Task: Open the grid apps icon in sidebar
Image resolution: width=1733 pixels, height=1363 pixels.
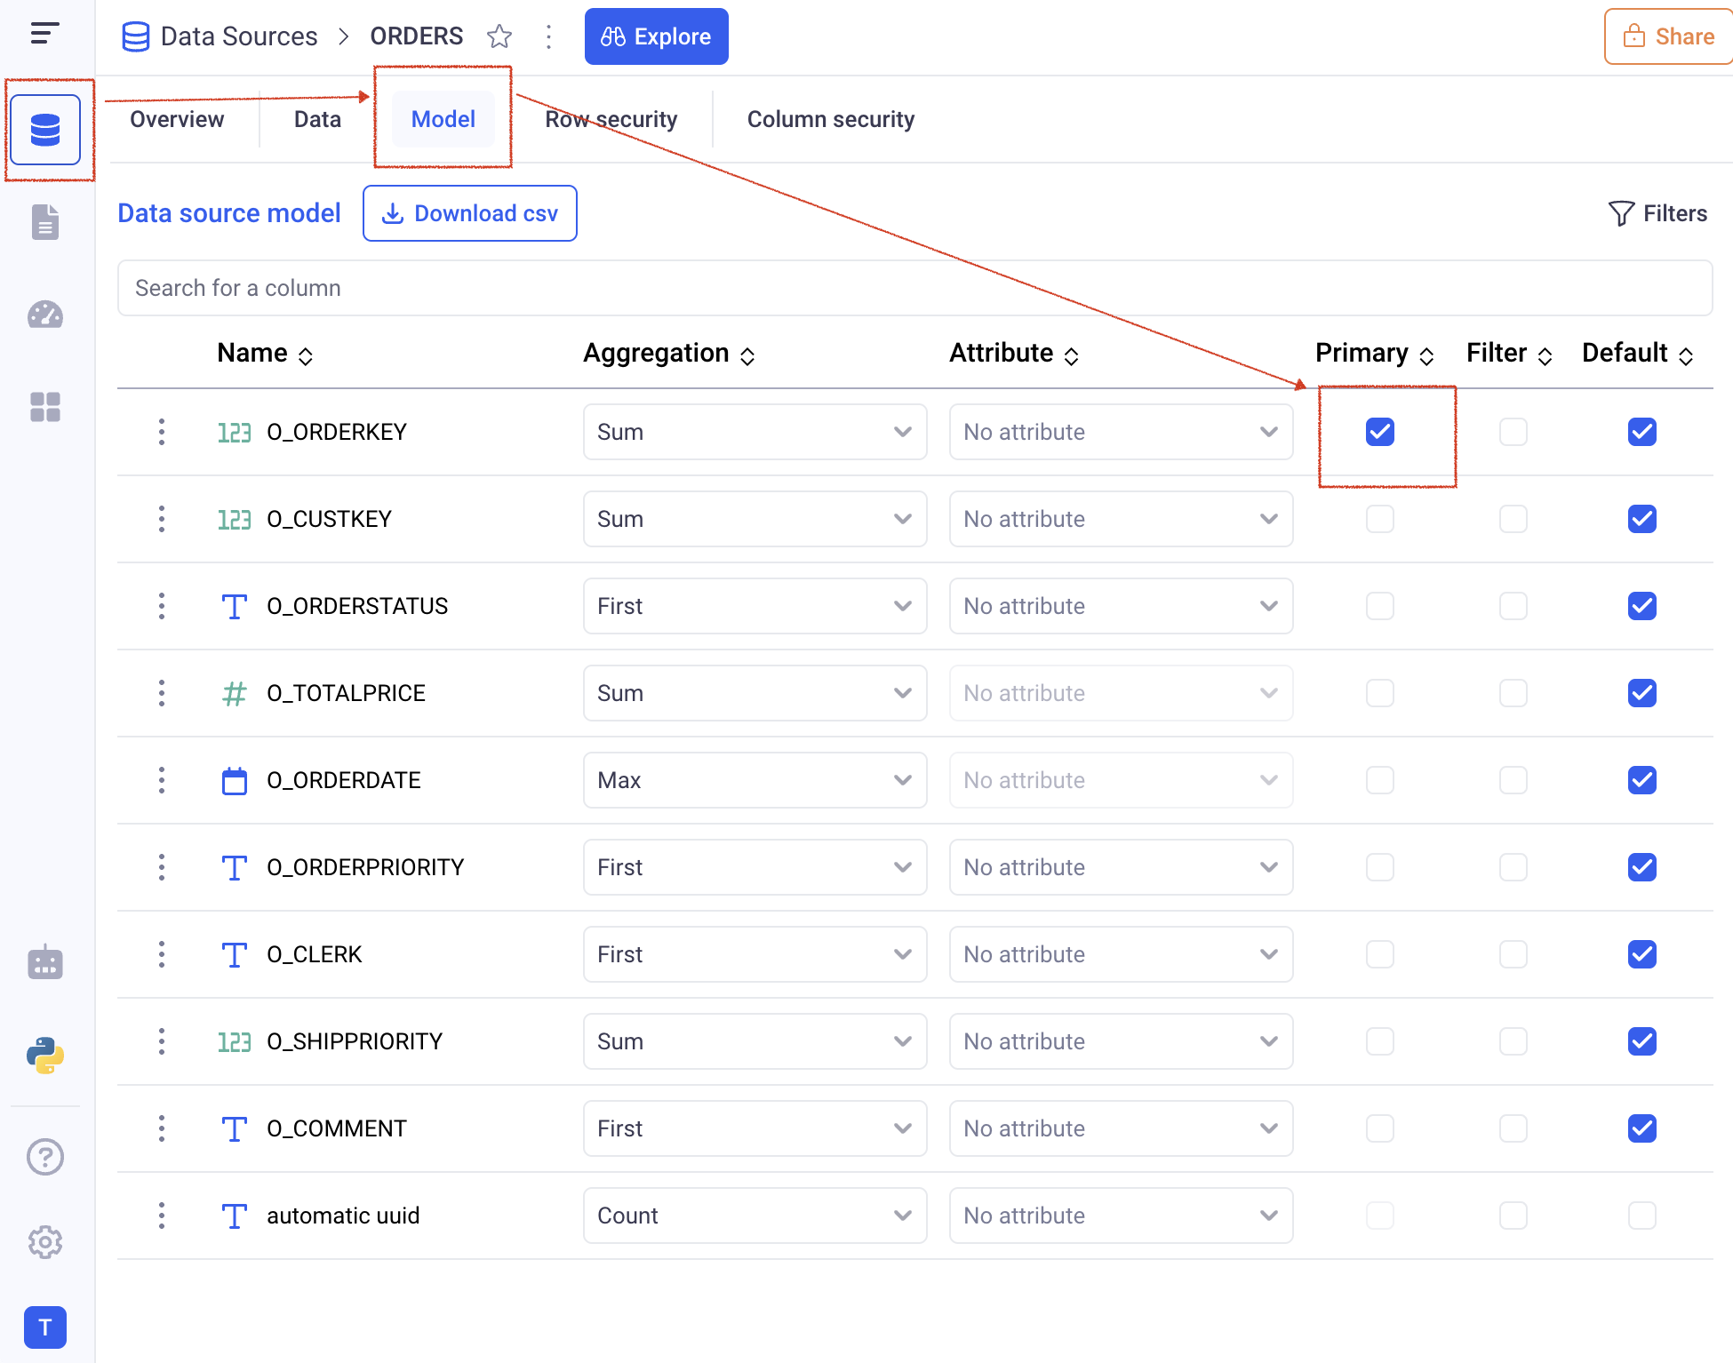Action: coord(45,407)
